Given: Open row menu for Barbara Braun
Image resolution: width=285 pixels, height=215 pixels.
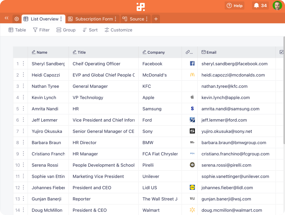Looking at the screenshot, I should pos(24,142).
